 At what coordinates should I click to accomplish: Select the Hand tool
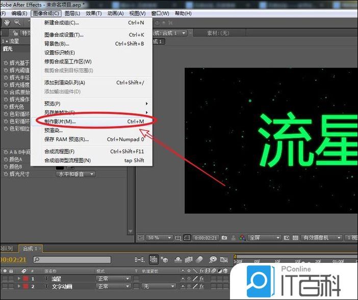pos(7,22)
